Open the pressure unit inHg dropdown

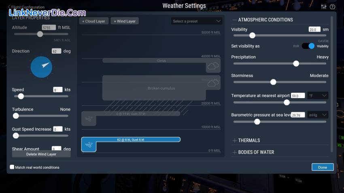318,115
